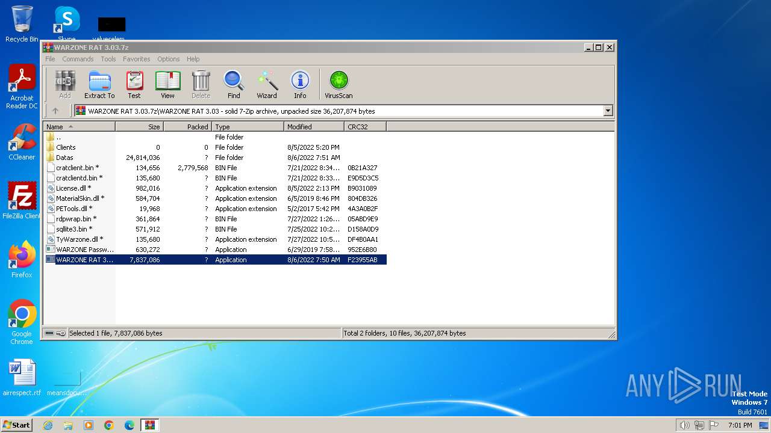Screen dimensions: 771x433
Task: Open the Tools menu
Action: [x=108, y=59]
